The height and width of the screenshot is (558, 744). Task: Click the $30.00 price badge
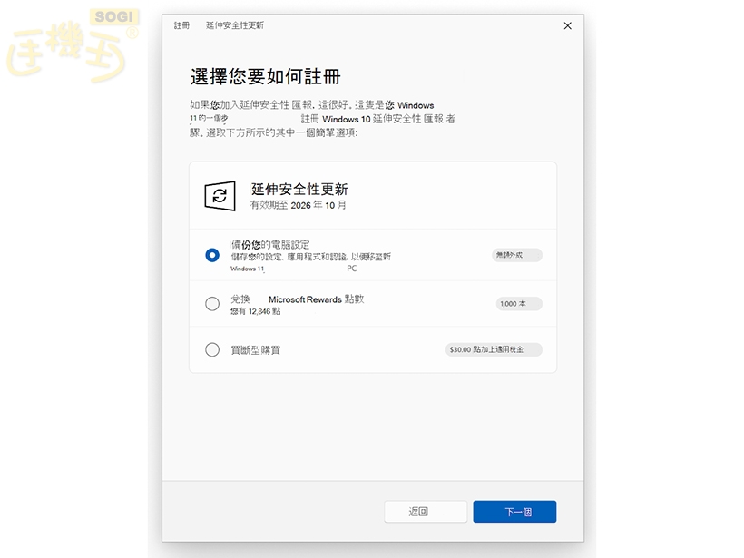click(494, 349)
